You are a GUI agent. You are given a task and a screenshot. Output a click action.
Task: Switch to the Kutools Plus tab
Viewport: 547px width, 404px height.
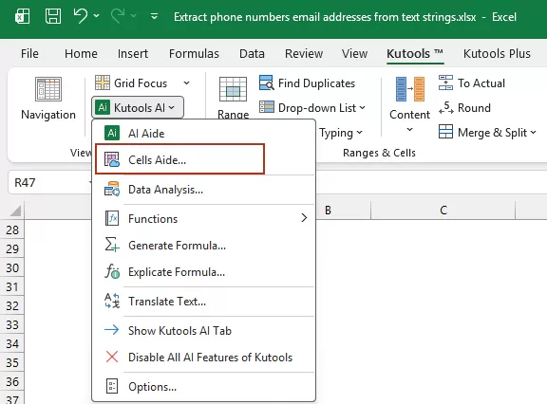[x=497, y=54]
